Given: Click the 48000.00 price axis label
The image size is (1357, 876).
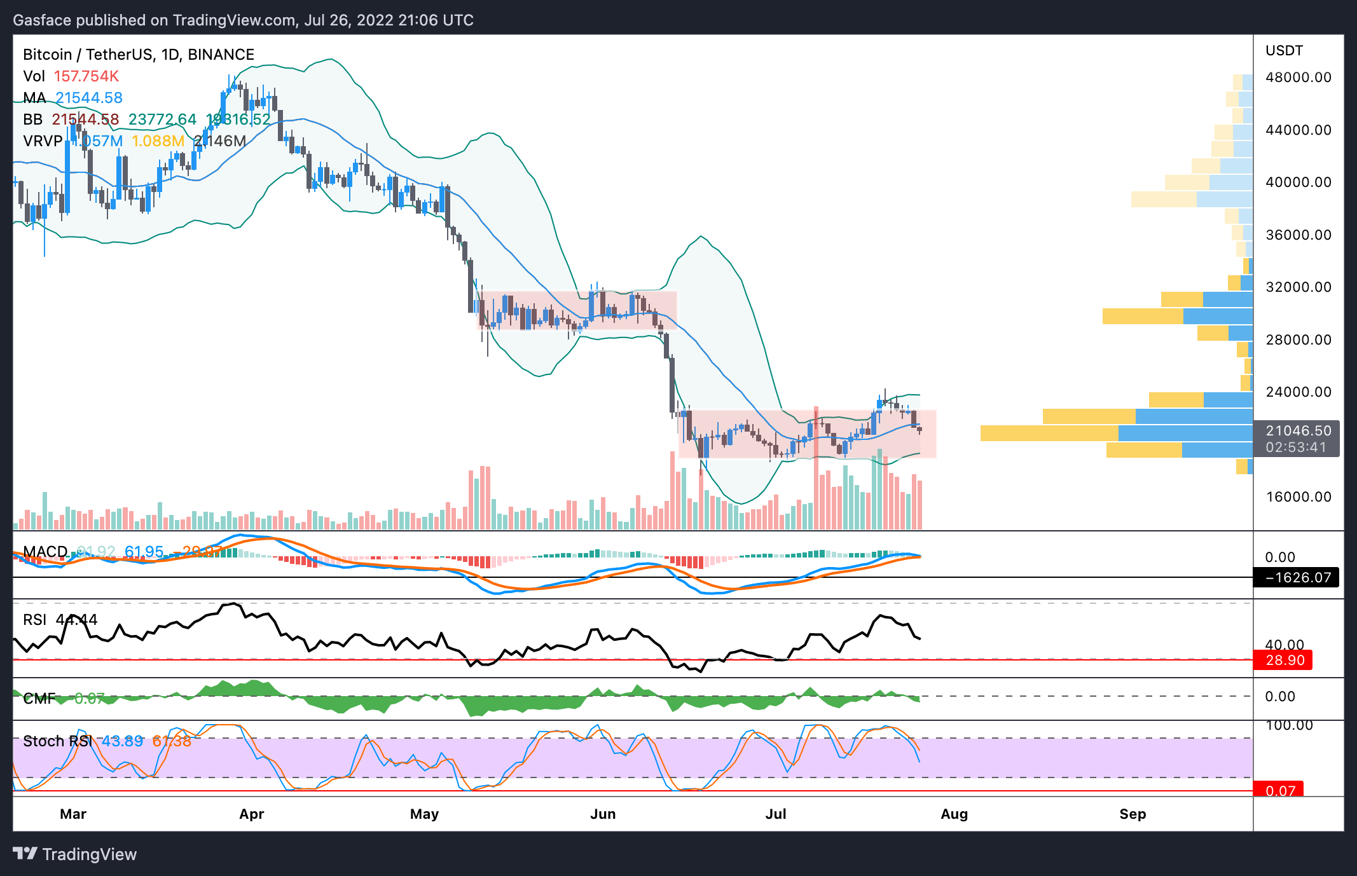Looking at the screenshot, I should pos(1298,78).
